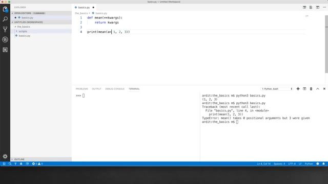Viewport: 328px width, 184px height.
Task: Click the TypeError message in terminal
Action: coord(256,118)
